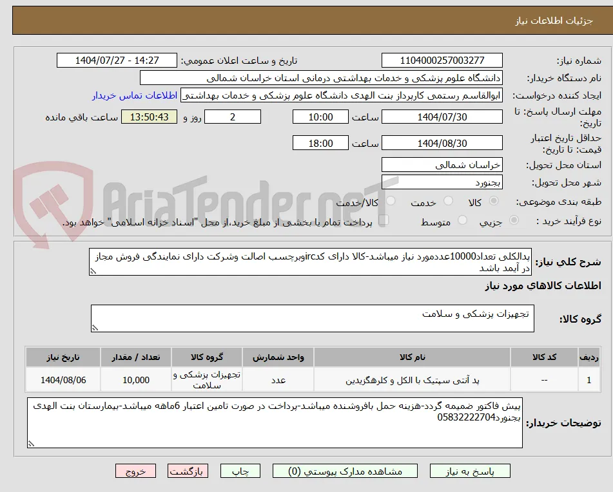Click the شماره نیاز field 1104000257003277
The image size is (613, 492).
(442, 61)
